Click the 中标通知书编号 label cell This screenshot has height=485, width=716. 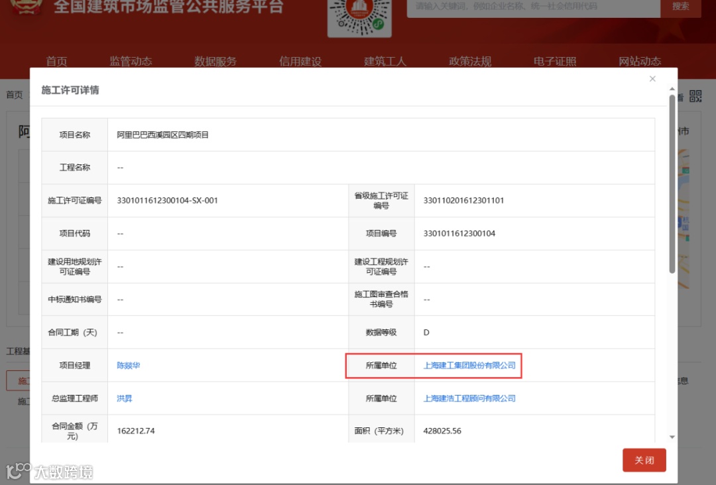click(x=75, y=299)
